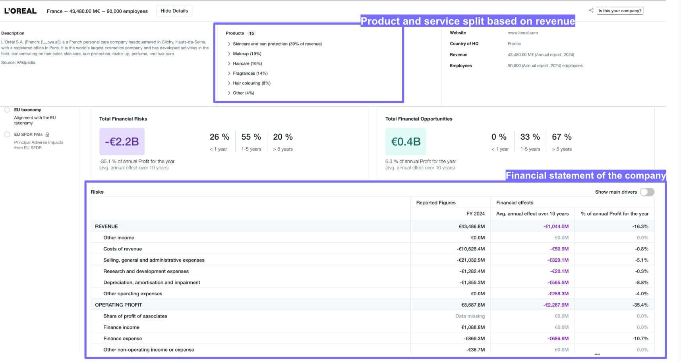Image resolution: width=681 pixels, height=362 pixels.
Task: Click the 'Other income' row label
Action: (119, 238)
